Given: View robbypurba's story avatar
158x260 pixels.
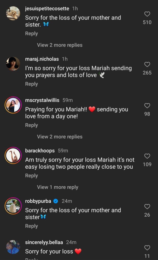Looking at the screenshot, I should [13, 206].
